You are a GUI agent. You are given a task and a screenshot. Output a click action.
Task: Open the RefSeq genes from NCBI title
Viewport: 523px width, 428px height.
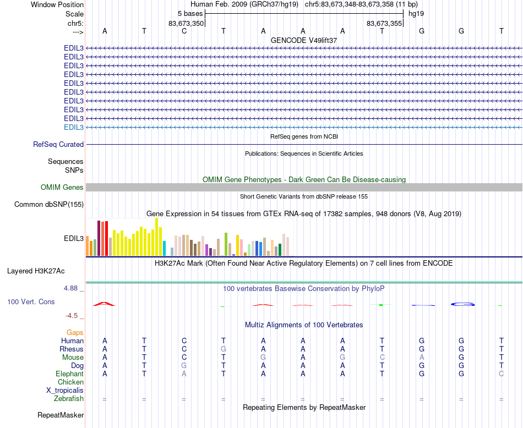click(304, 136)
